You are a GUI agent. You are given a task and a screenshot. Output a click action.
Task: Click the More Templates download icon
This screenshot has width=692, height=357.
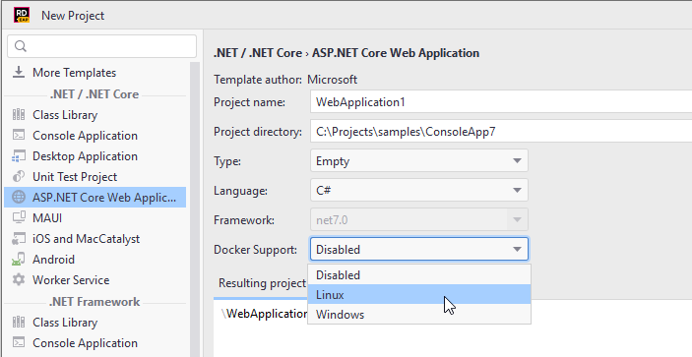pos(19,72)
